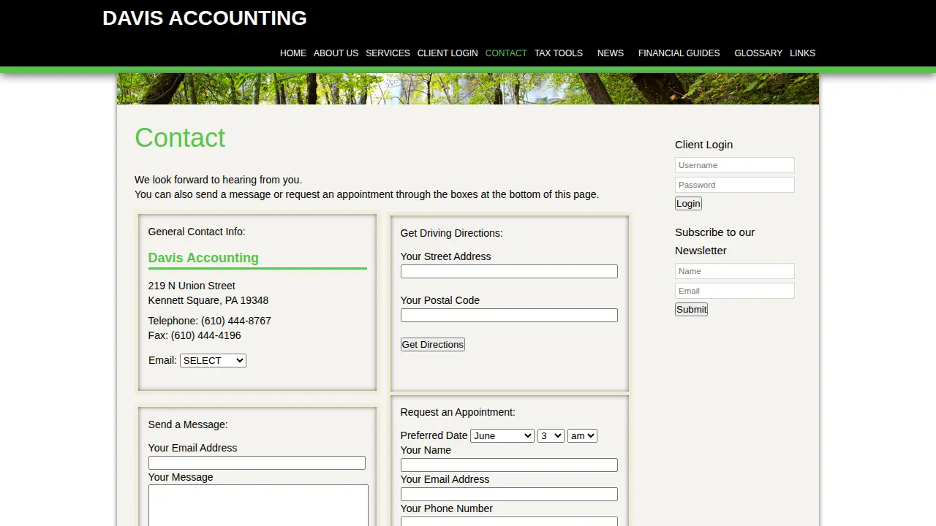The width and height of the screenshot is (936, 526).
Task: Click the newsletter Name field
Action: pyautogui.click(x=734, y=271)
